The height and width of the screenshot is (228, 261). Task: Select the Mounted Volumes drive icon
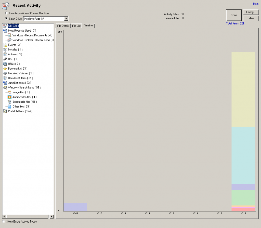(5, 73)
